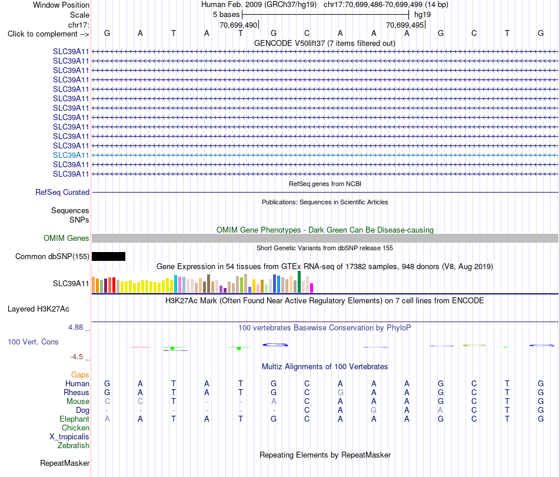Open 'Short Genetic Variants from dbSNP release 155' title

click(x=325, y=248)
